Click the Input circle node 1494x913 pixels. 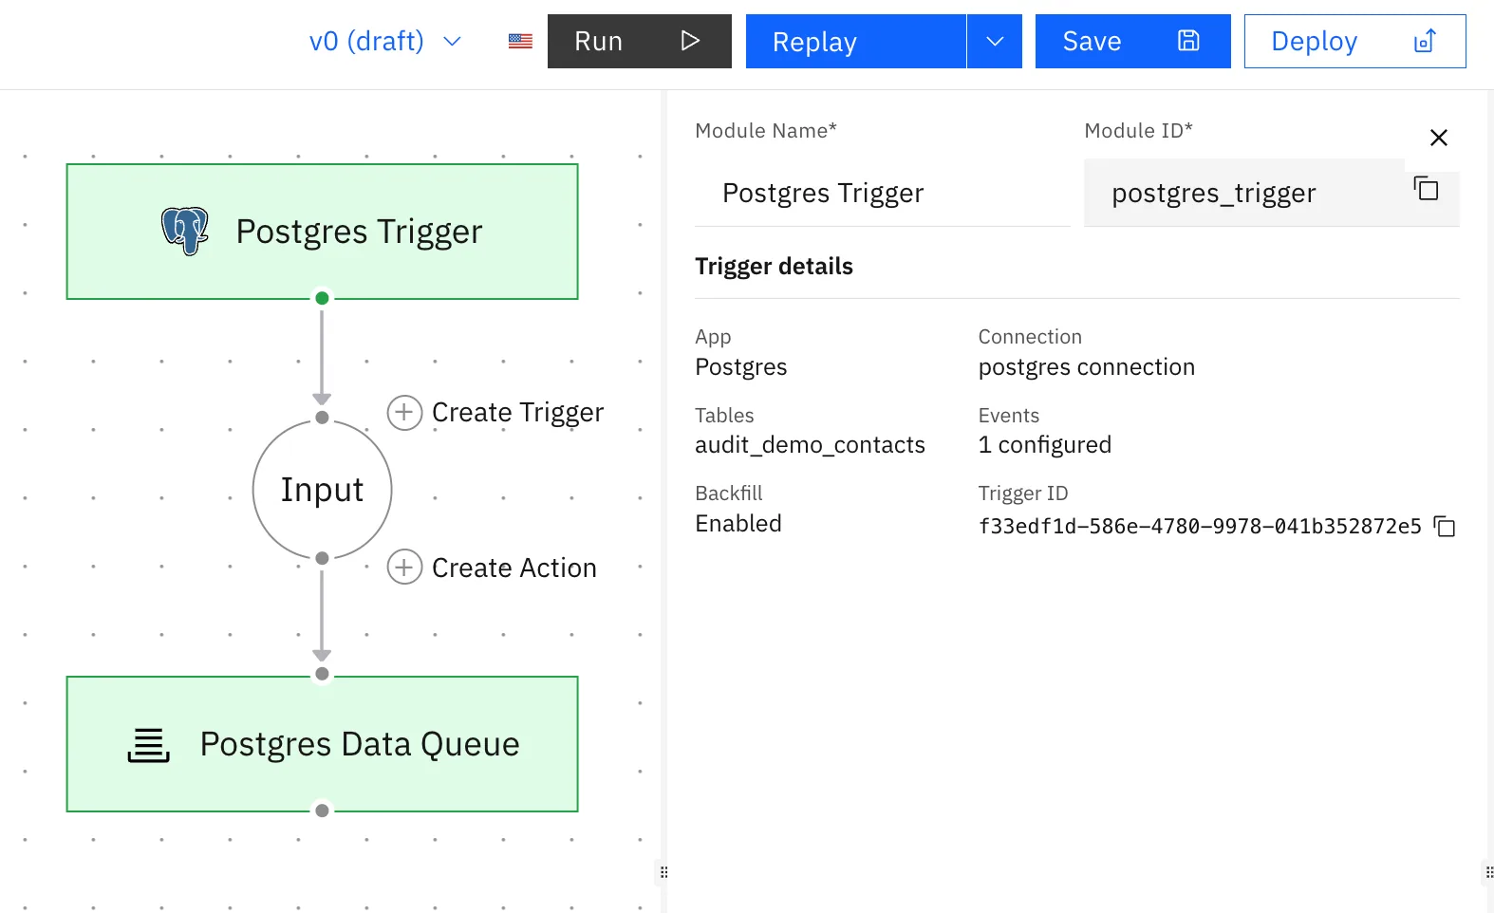coord(322,490)
